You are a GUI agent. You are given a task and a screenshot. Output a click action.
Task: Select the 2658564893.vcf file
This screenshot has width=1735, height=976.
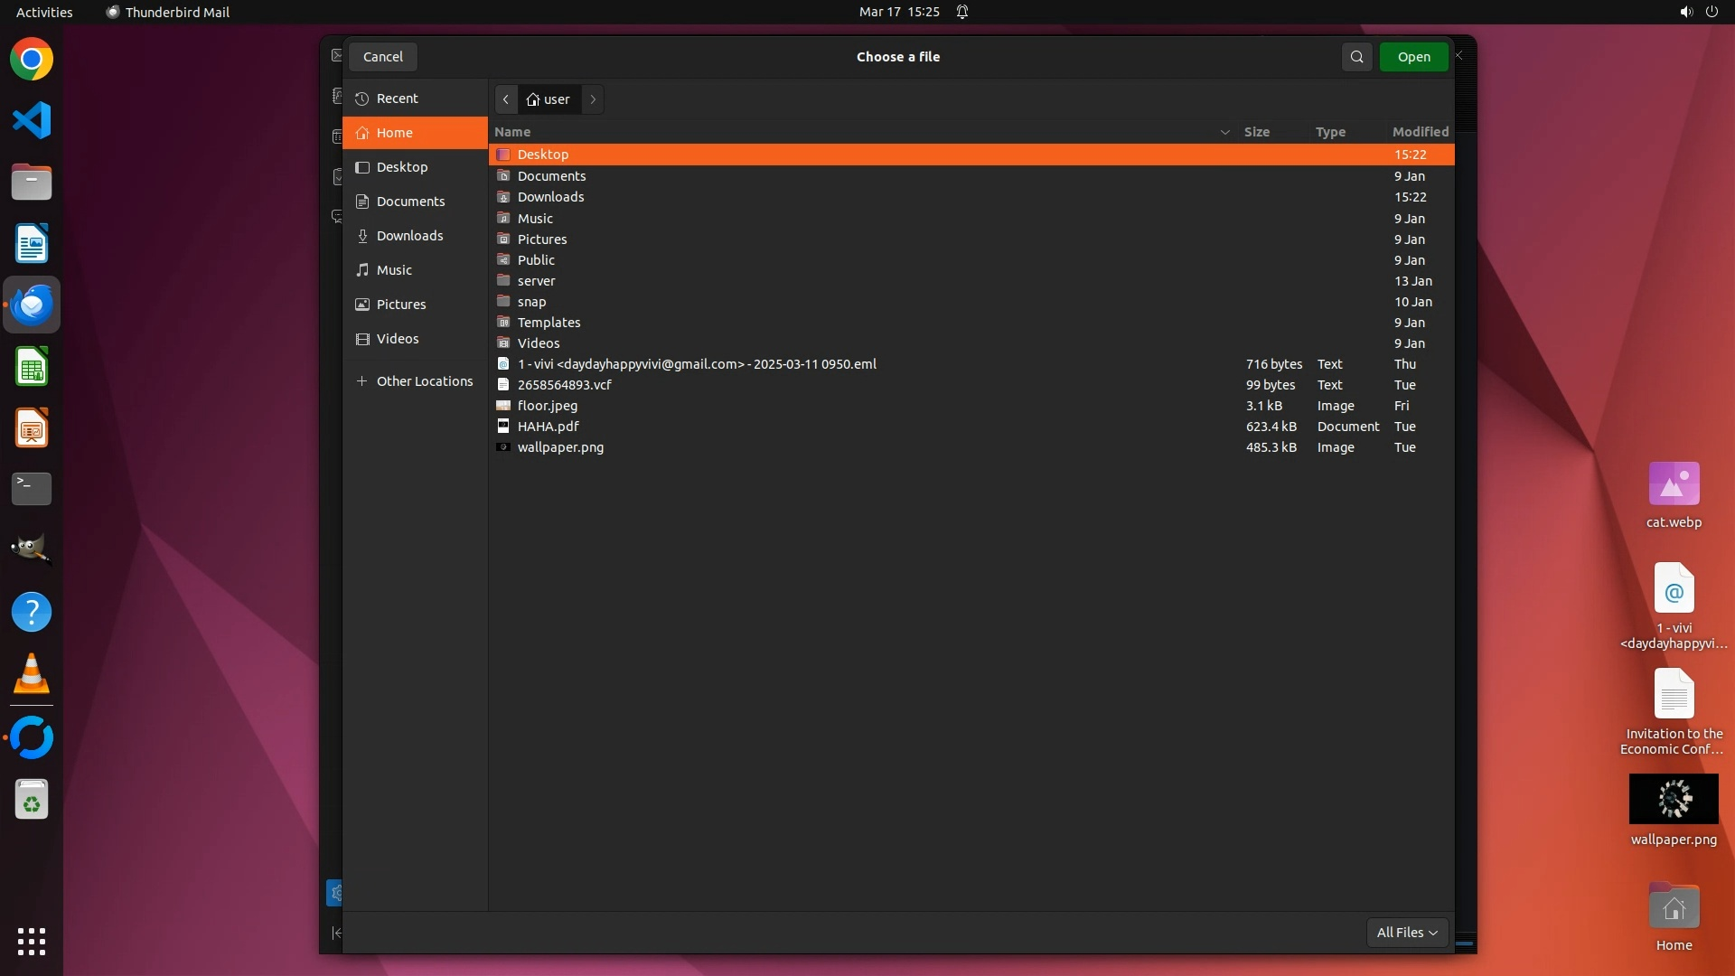pos(564,385)
